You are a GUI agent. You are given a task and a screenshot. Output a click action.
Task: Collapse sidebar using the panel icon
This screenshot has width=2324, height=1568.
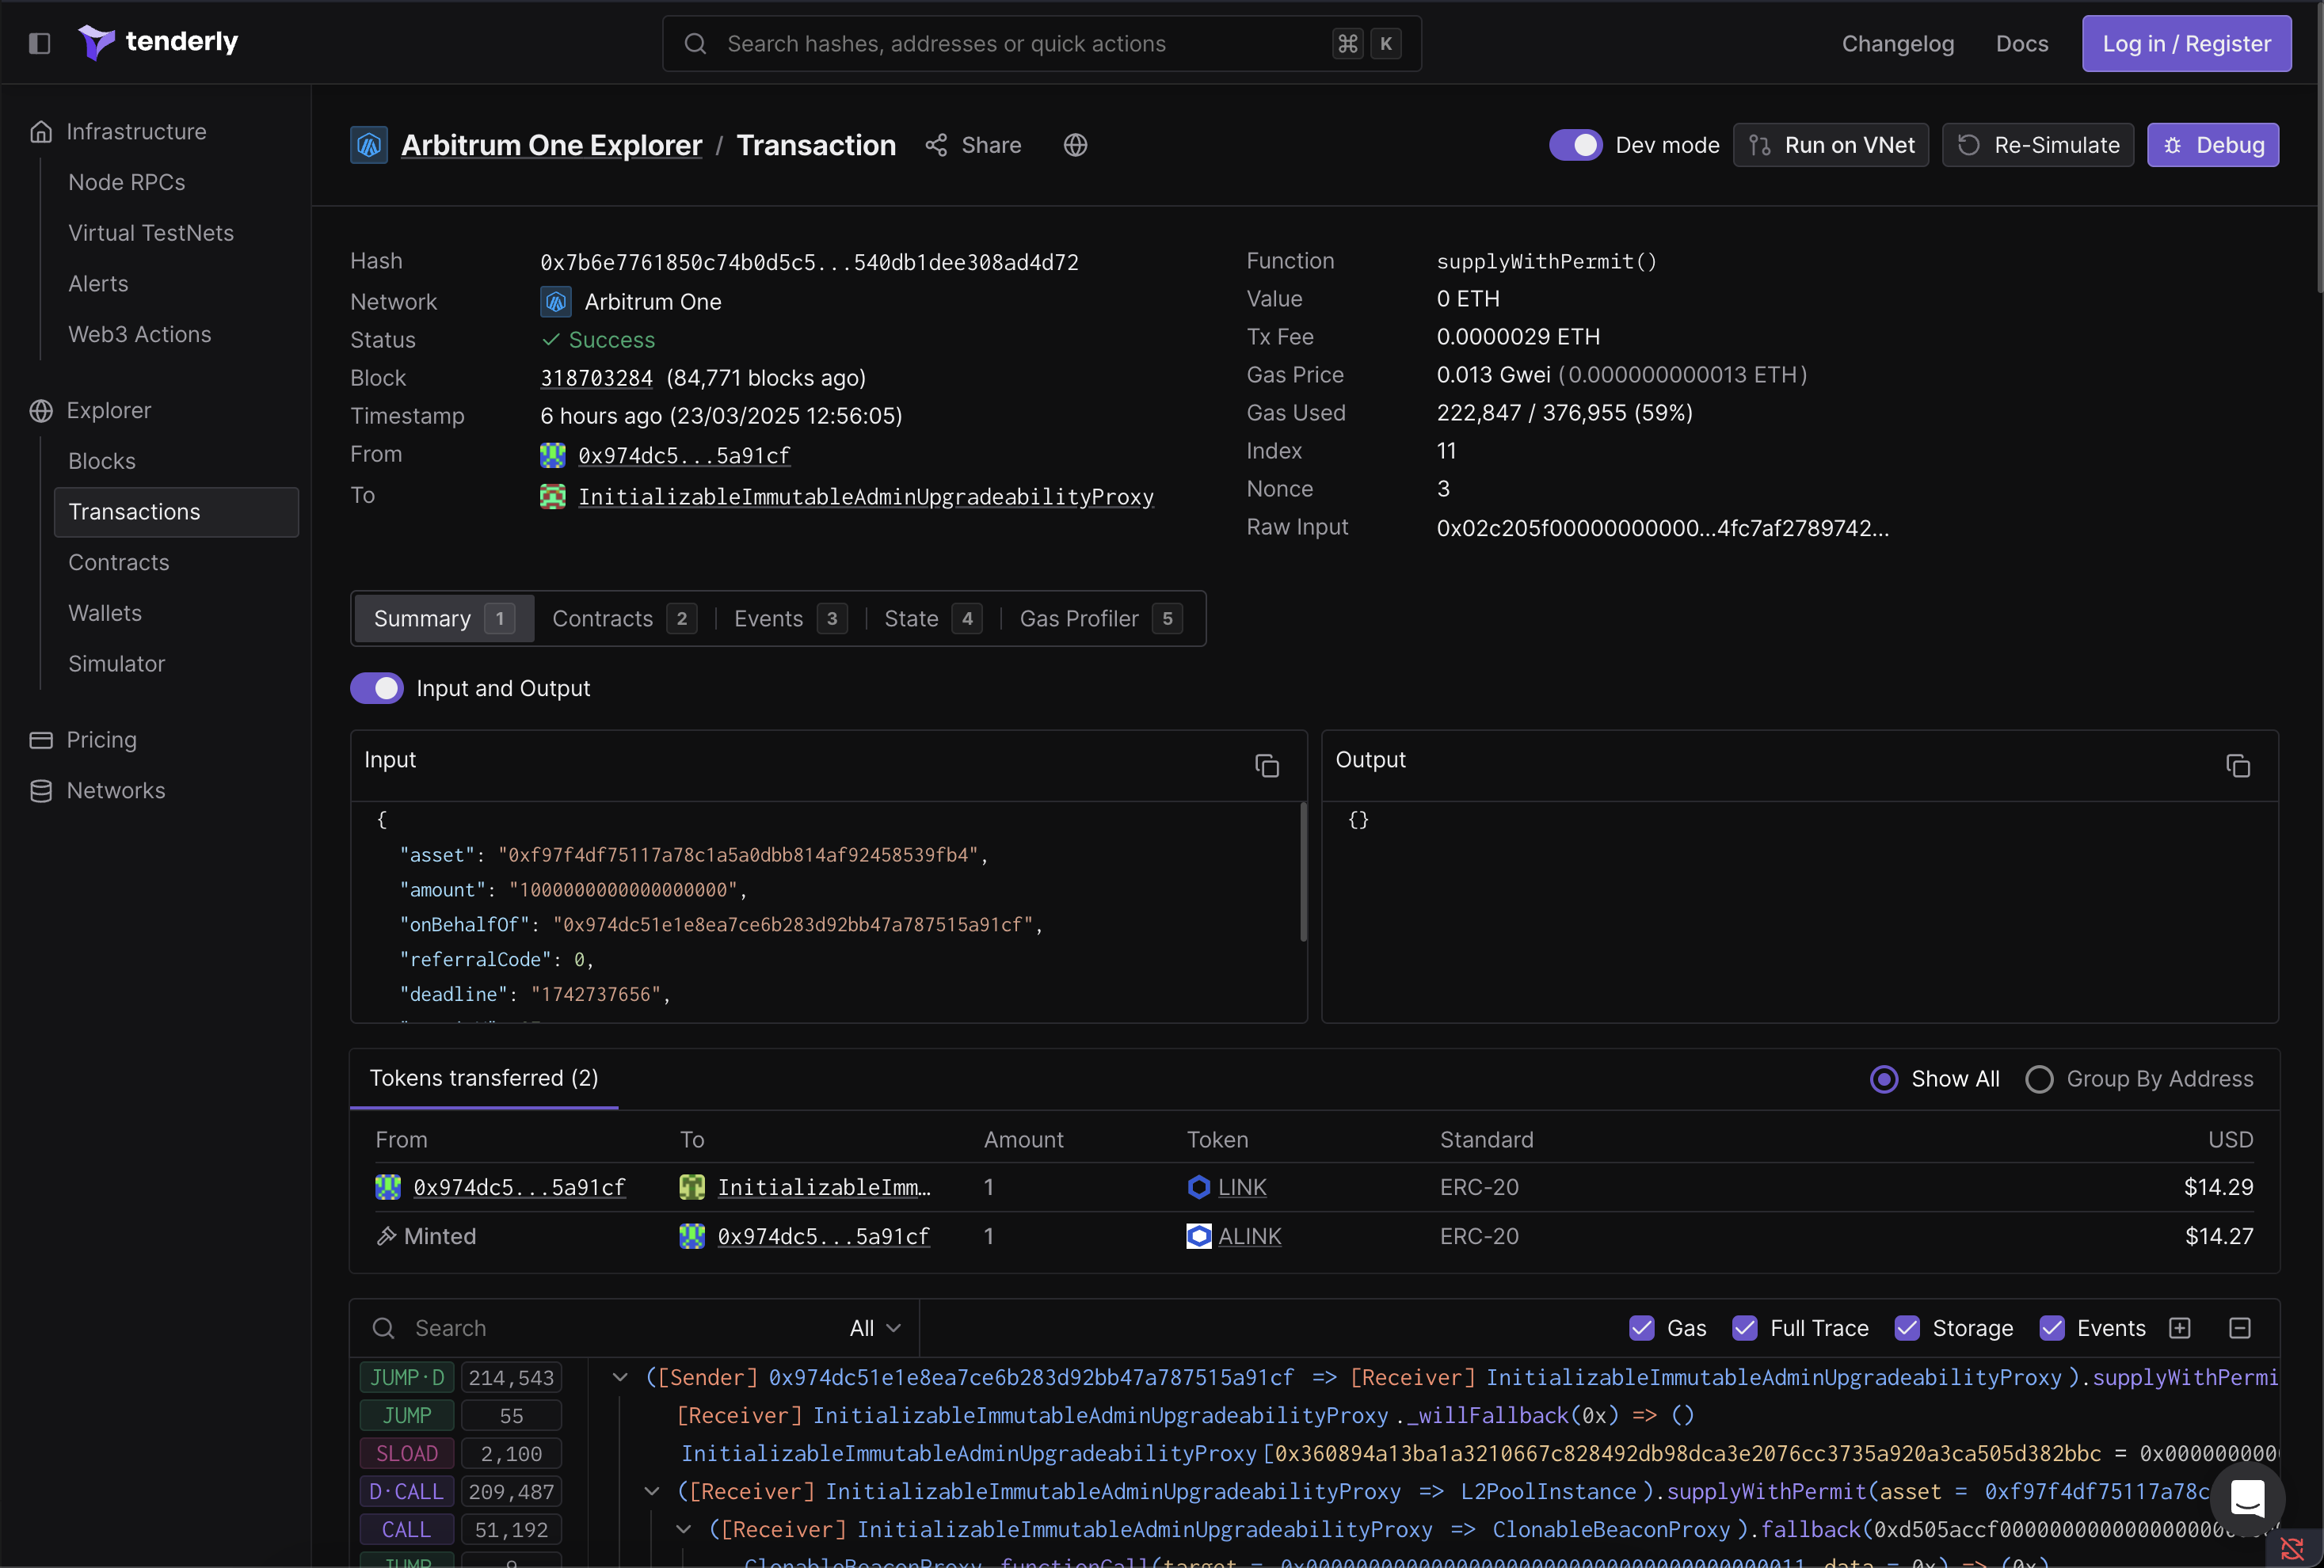tap(39, 43)
